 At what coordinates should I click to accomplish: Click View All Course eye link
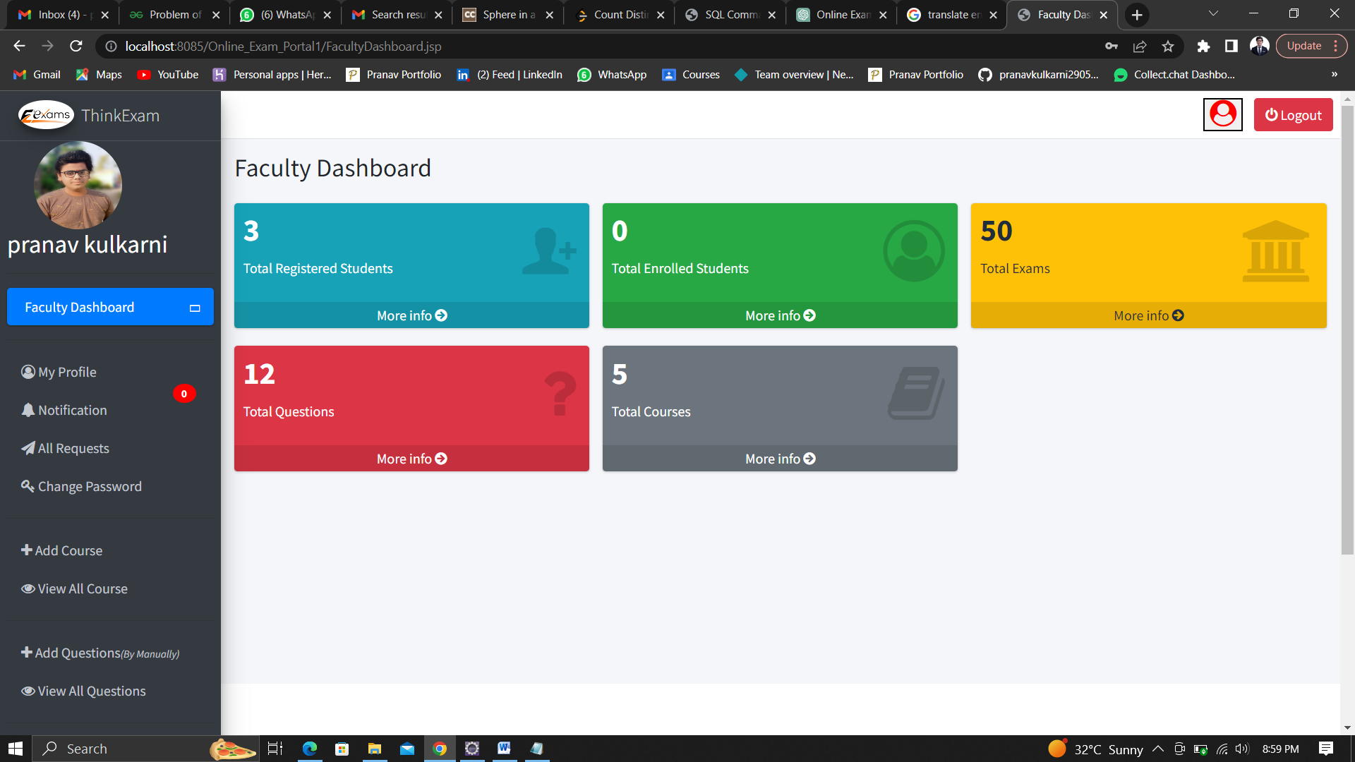point(74,588)
